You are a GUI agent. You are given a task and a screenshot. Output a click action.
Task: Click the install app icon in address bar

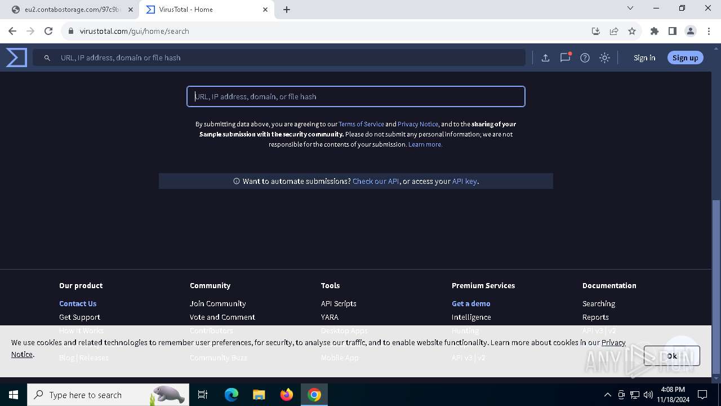point(596,31)
